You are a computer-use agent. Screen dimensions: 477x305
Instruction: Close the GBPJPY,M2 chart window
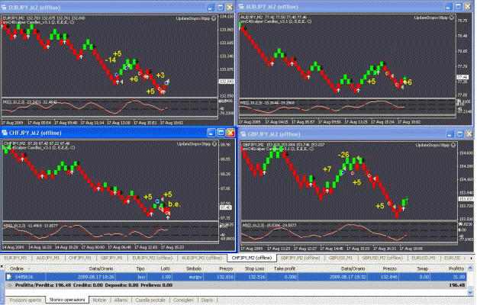click(469, 134)
